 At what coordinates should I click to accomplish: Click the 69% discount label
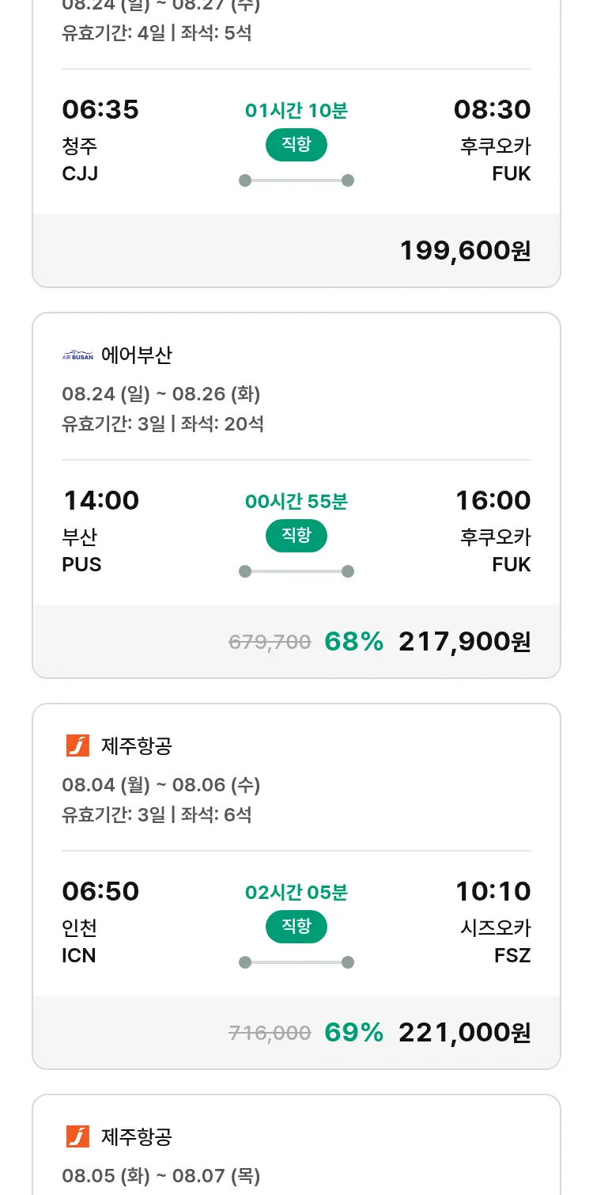click(353, 1032)
